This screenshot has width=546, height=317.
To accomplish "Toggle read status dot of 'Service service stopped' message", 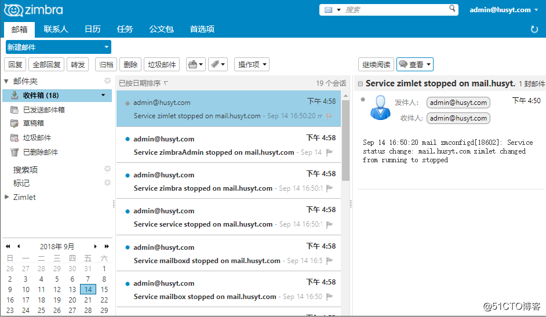I will coord(128,211).
